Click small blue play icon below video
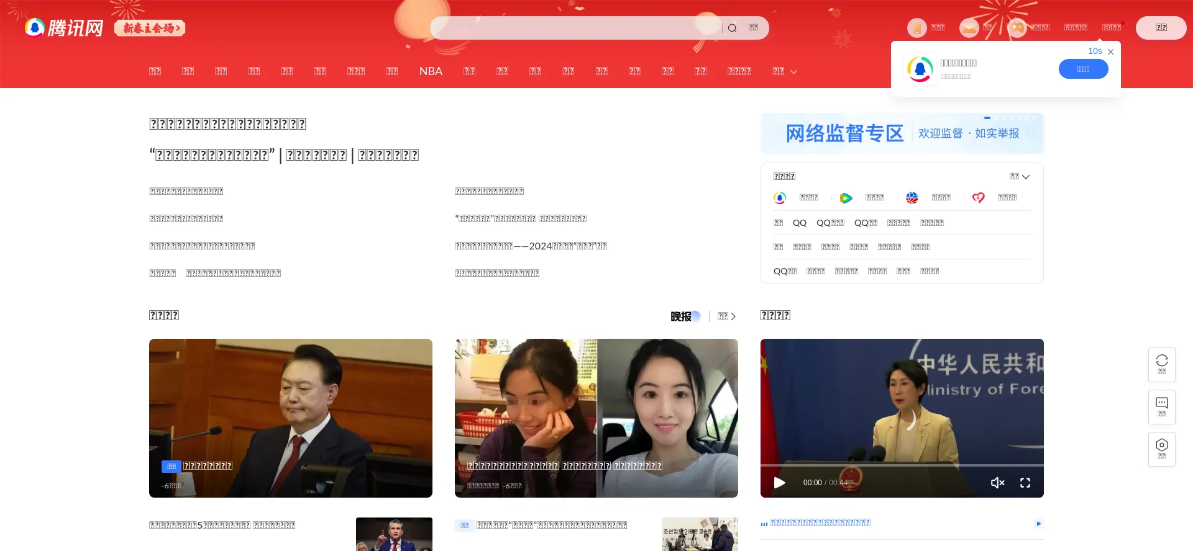 pyautogui.click(x=1038, y=524)
